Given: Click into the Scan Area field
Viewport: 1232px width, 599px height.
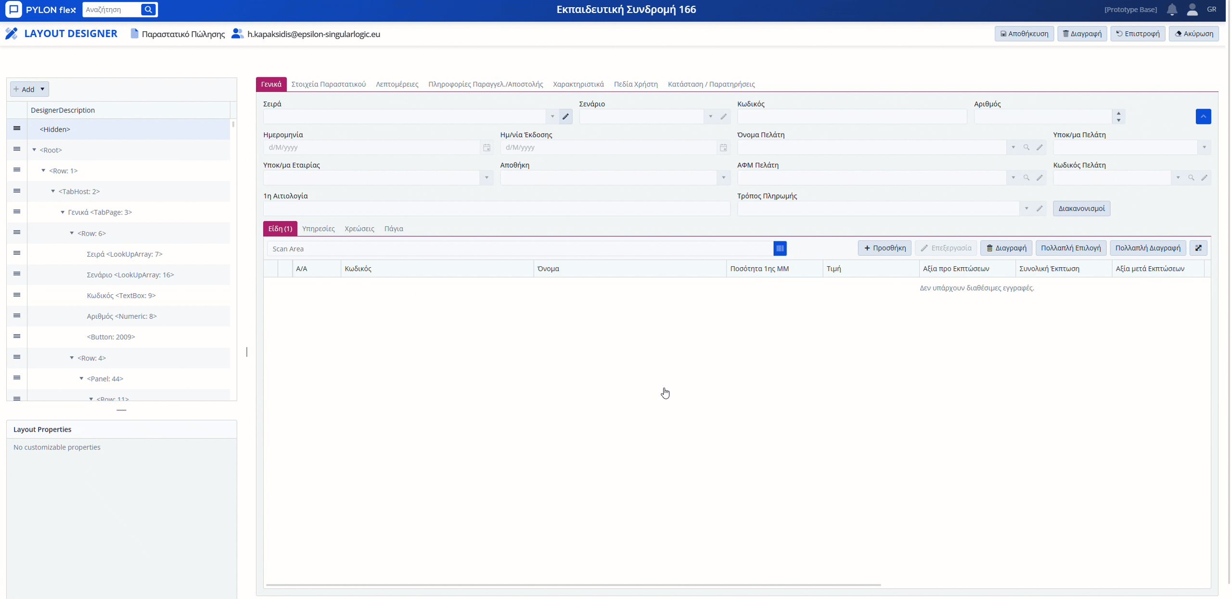Looking at the screenshot, I should (x=520, y=249).
